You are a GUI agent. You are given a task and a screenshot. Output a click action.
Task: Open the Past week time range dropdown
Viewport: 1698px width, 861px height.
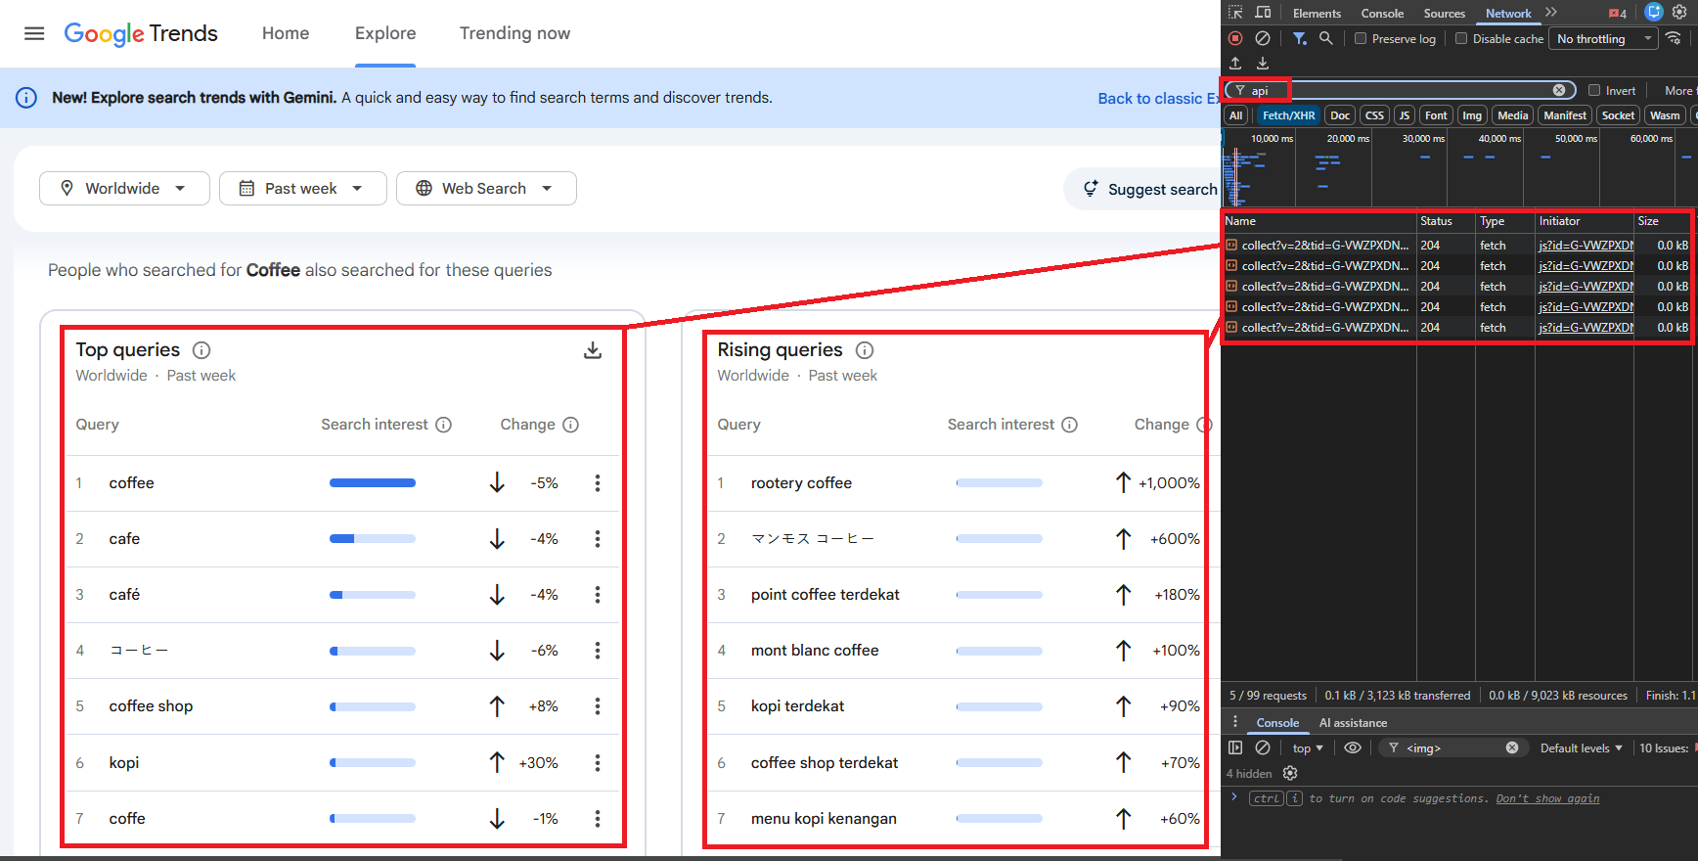[x=302, y=189]
